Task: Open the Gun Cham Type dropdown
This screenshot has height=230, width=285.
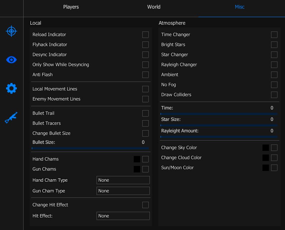Action: tap(123, 191)
